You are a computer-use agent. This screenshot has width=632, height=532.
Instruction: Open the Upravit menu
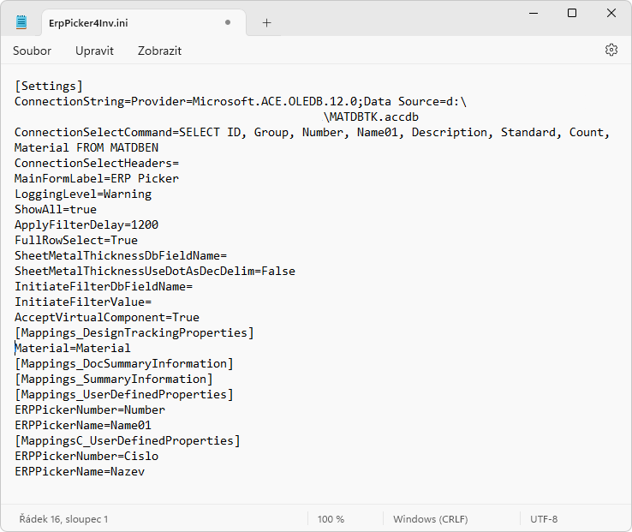click(94, 51)
